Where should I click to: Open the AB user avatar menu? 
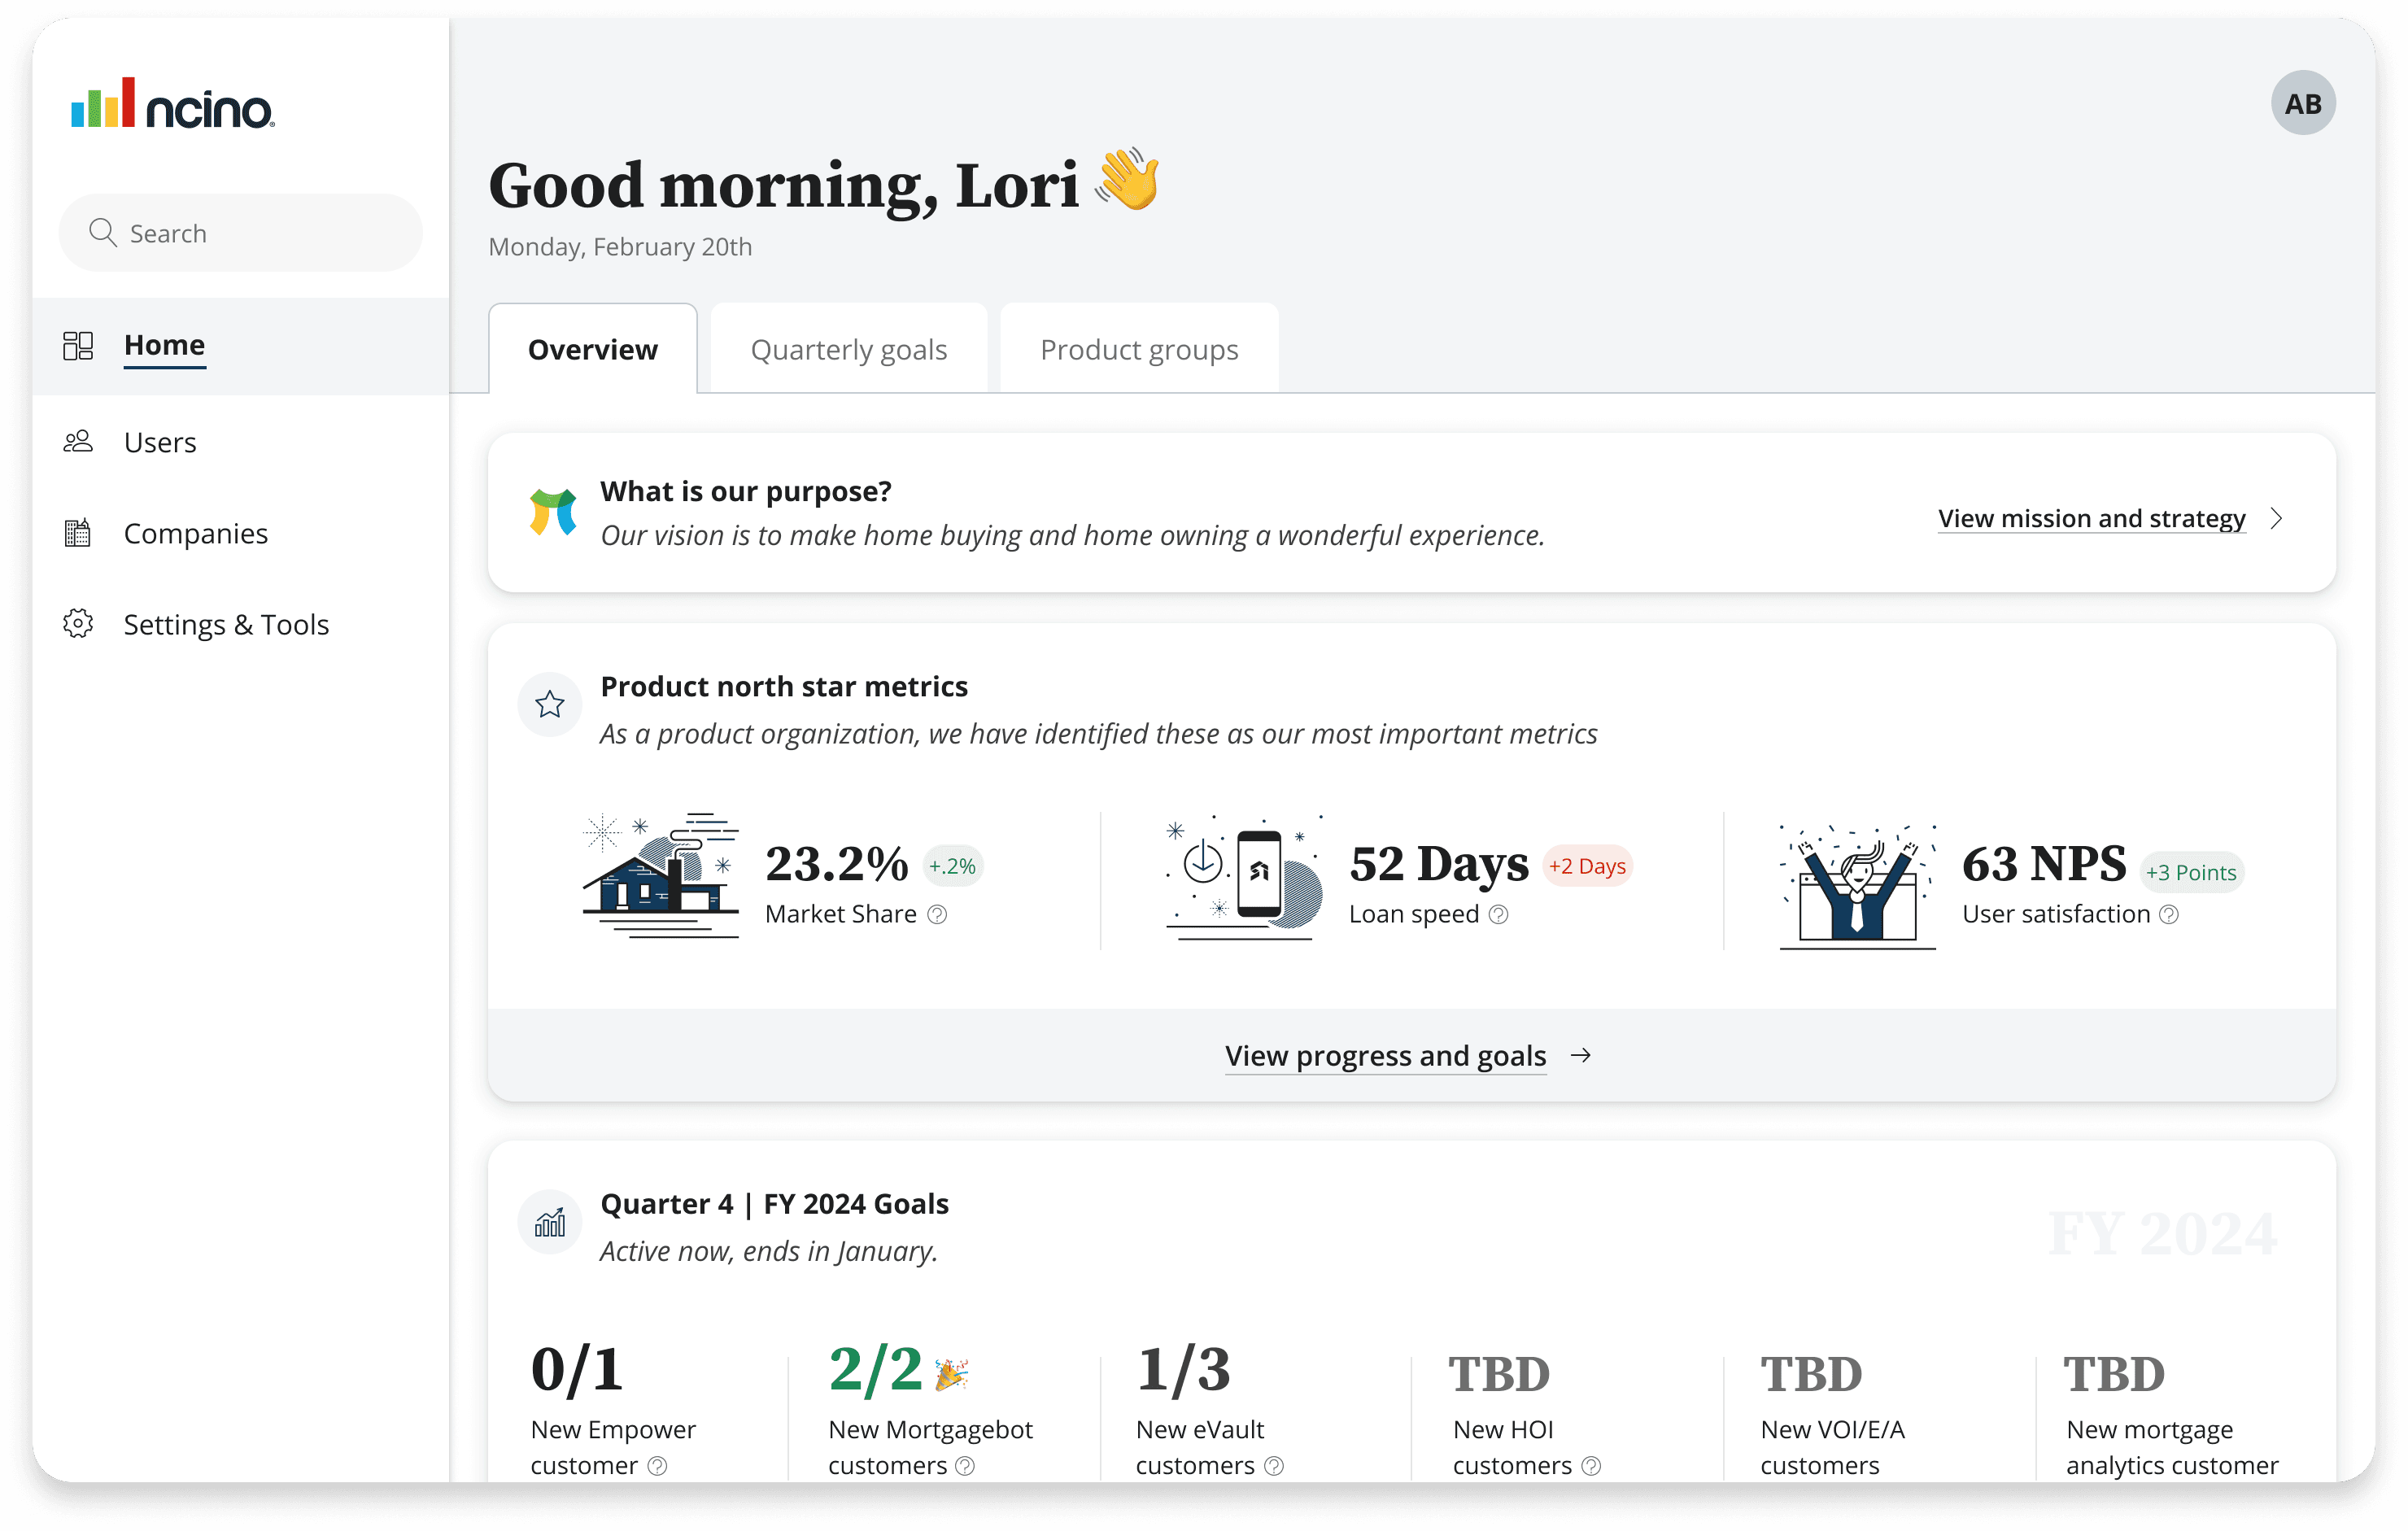click(2302, 103)
